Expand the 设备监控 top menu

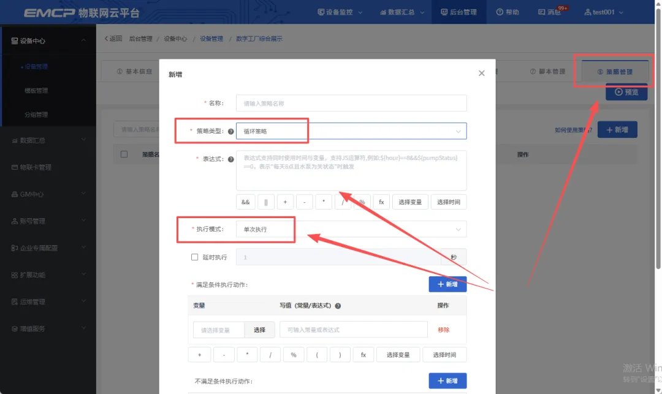[340, 12]
